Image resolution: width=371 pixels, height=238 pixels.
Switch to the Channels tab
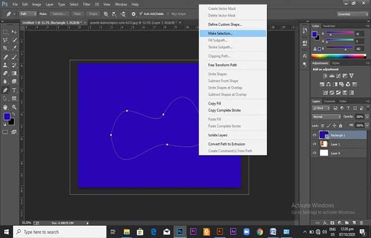[x=329, y=102]
